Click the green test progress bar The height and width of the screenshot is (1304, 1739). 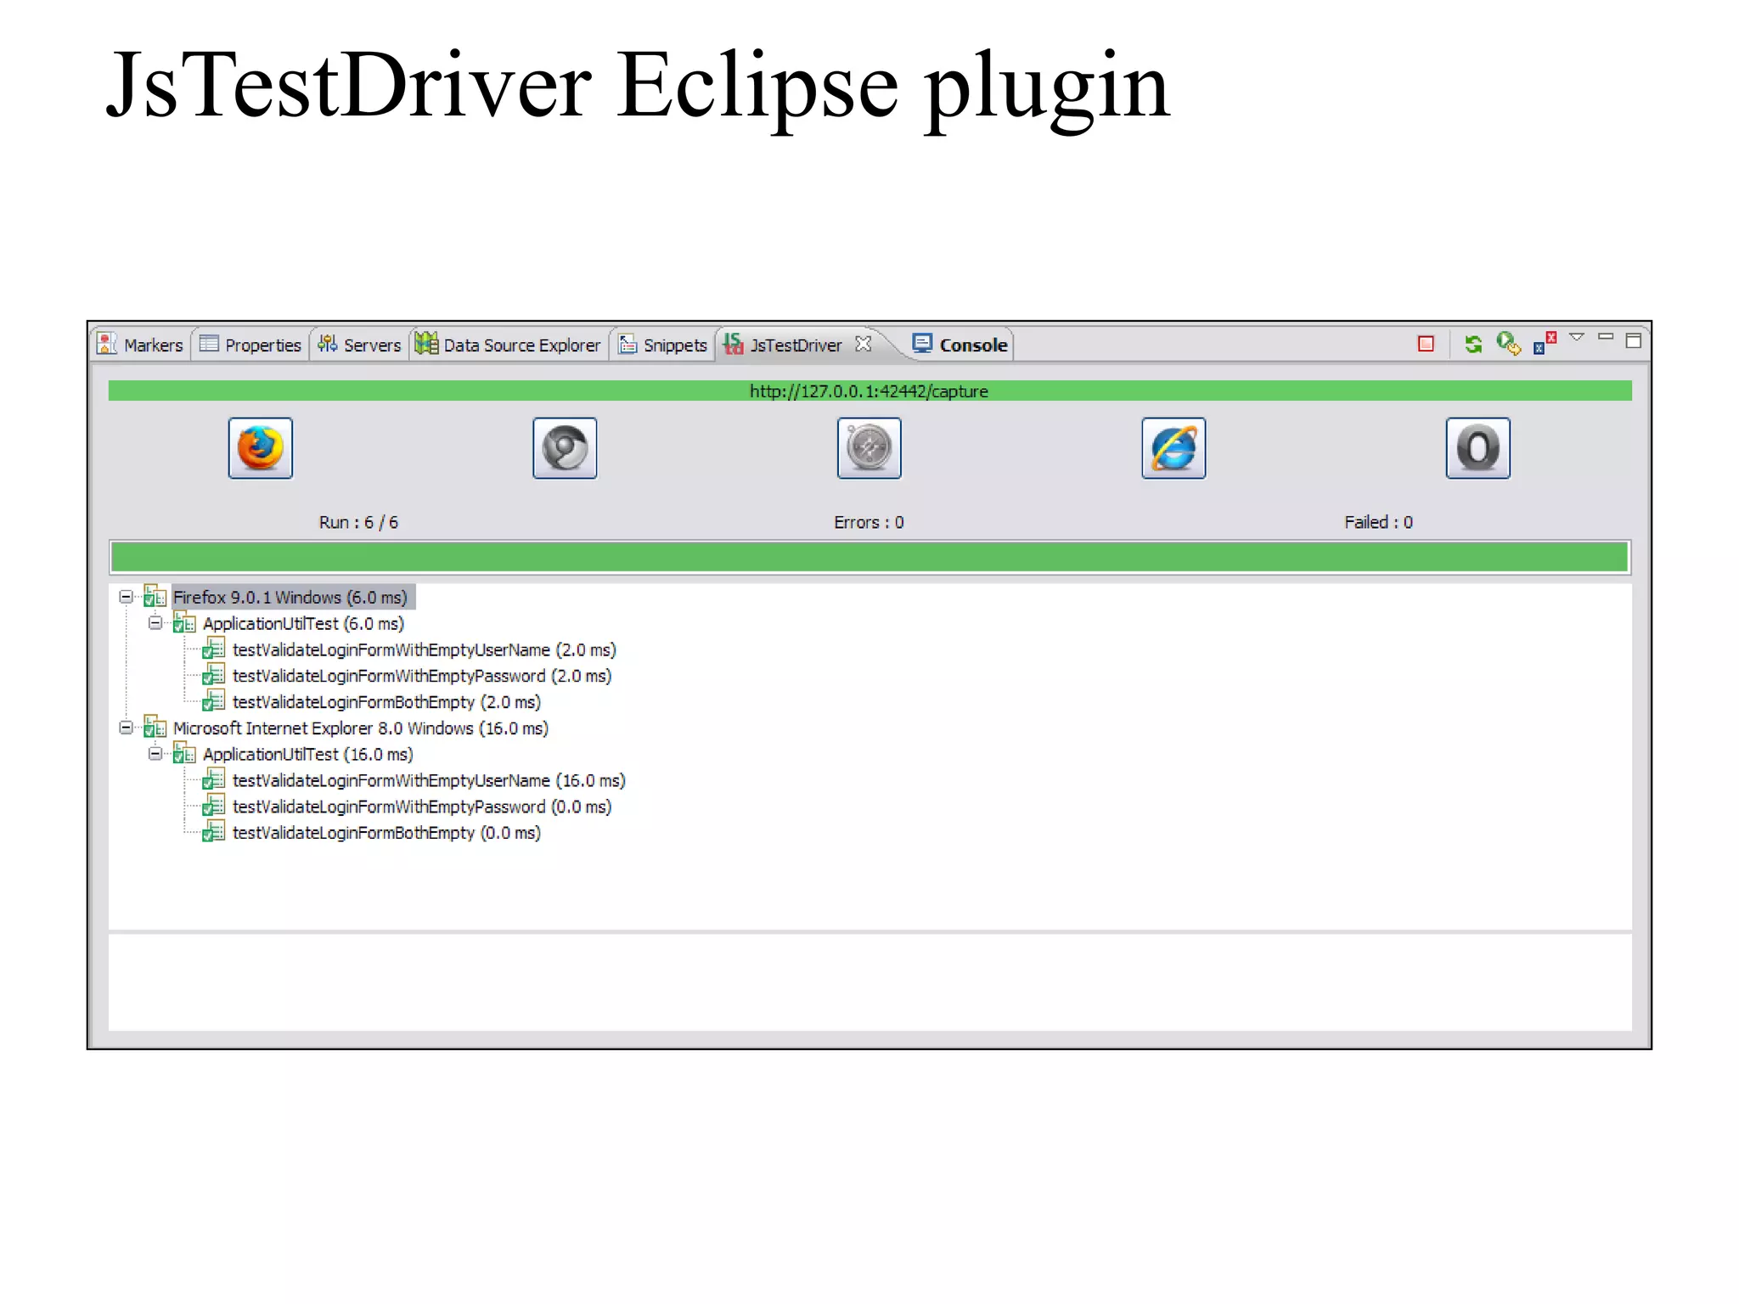click(869, 557)
